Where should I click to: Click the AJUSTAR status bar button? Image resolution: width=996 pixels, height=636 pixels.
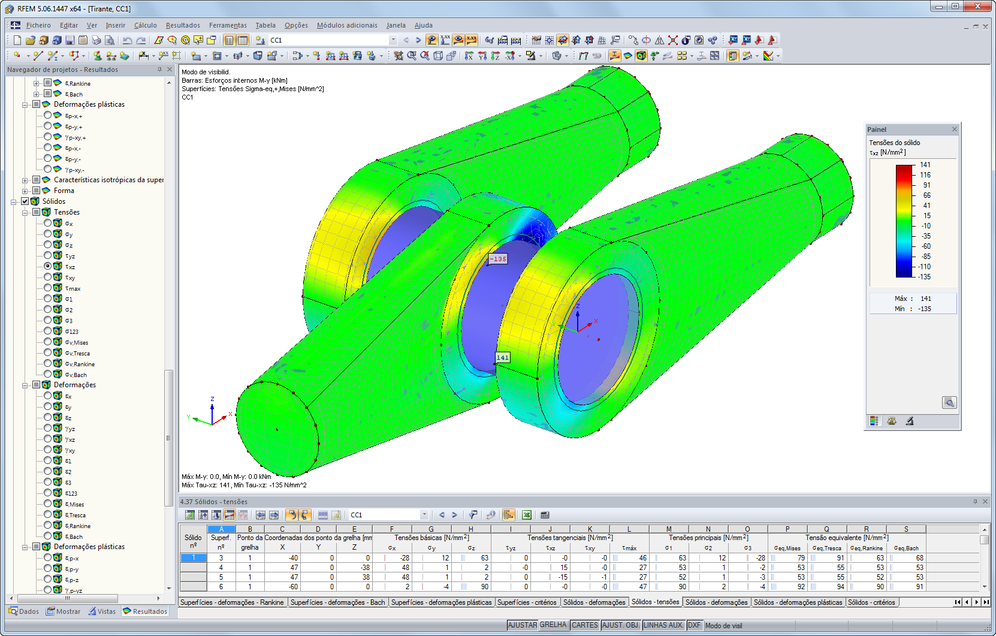tap(523, 625)
